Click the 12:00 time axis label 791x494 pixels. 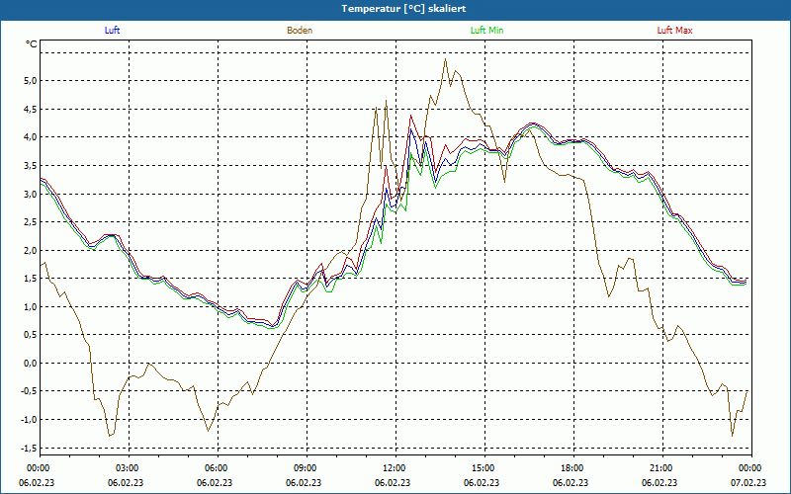point(395,468)
